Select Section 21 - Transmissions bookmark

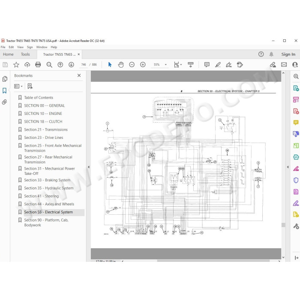click(x=46, y=130)
